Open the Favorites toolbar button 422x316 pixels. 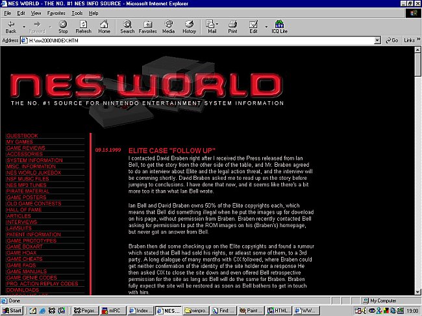point(147,27)
